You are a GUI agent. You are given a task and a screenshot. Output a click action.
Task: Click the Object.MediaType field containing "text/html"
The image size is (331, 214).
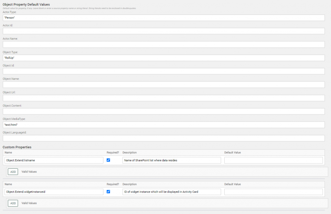[164, 125]
